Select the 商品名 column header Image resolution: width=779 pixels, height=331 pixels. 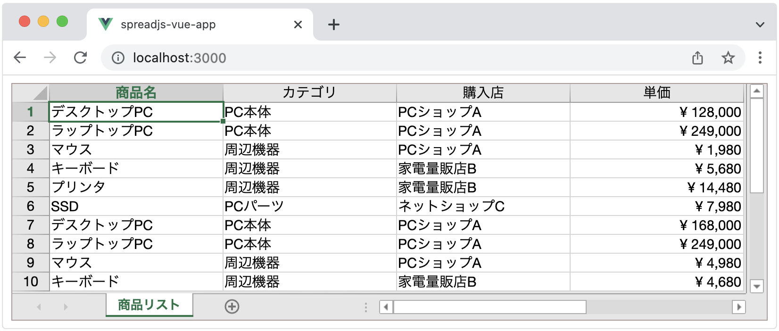(136, 93)
